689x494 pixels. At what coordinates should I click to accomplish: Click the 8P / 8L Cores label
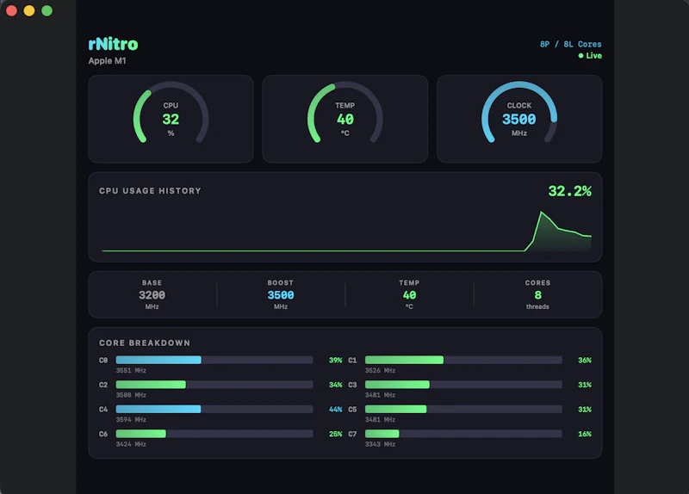(x=570, y=45)
